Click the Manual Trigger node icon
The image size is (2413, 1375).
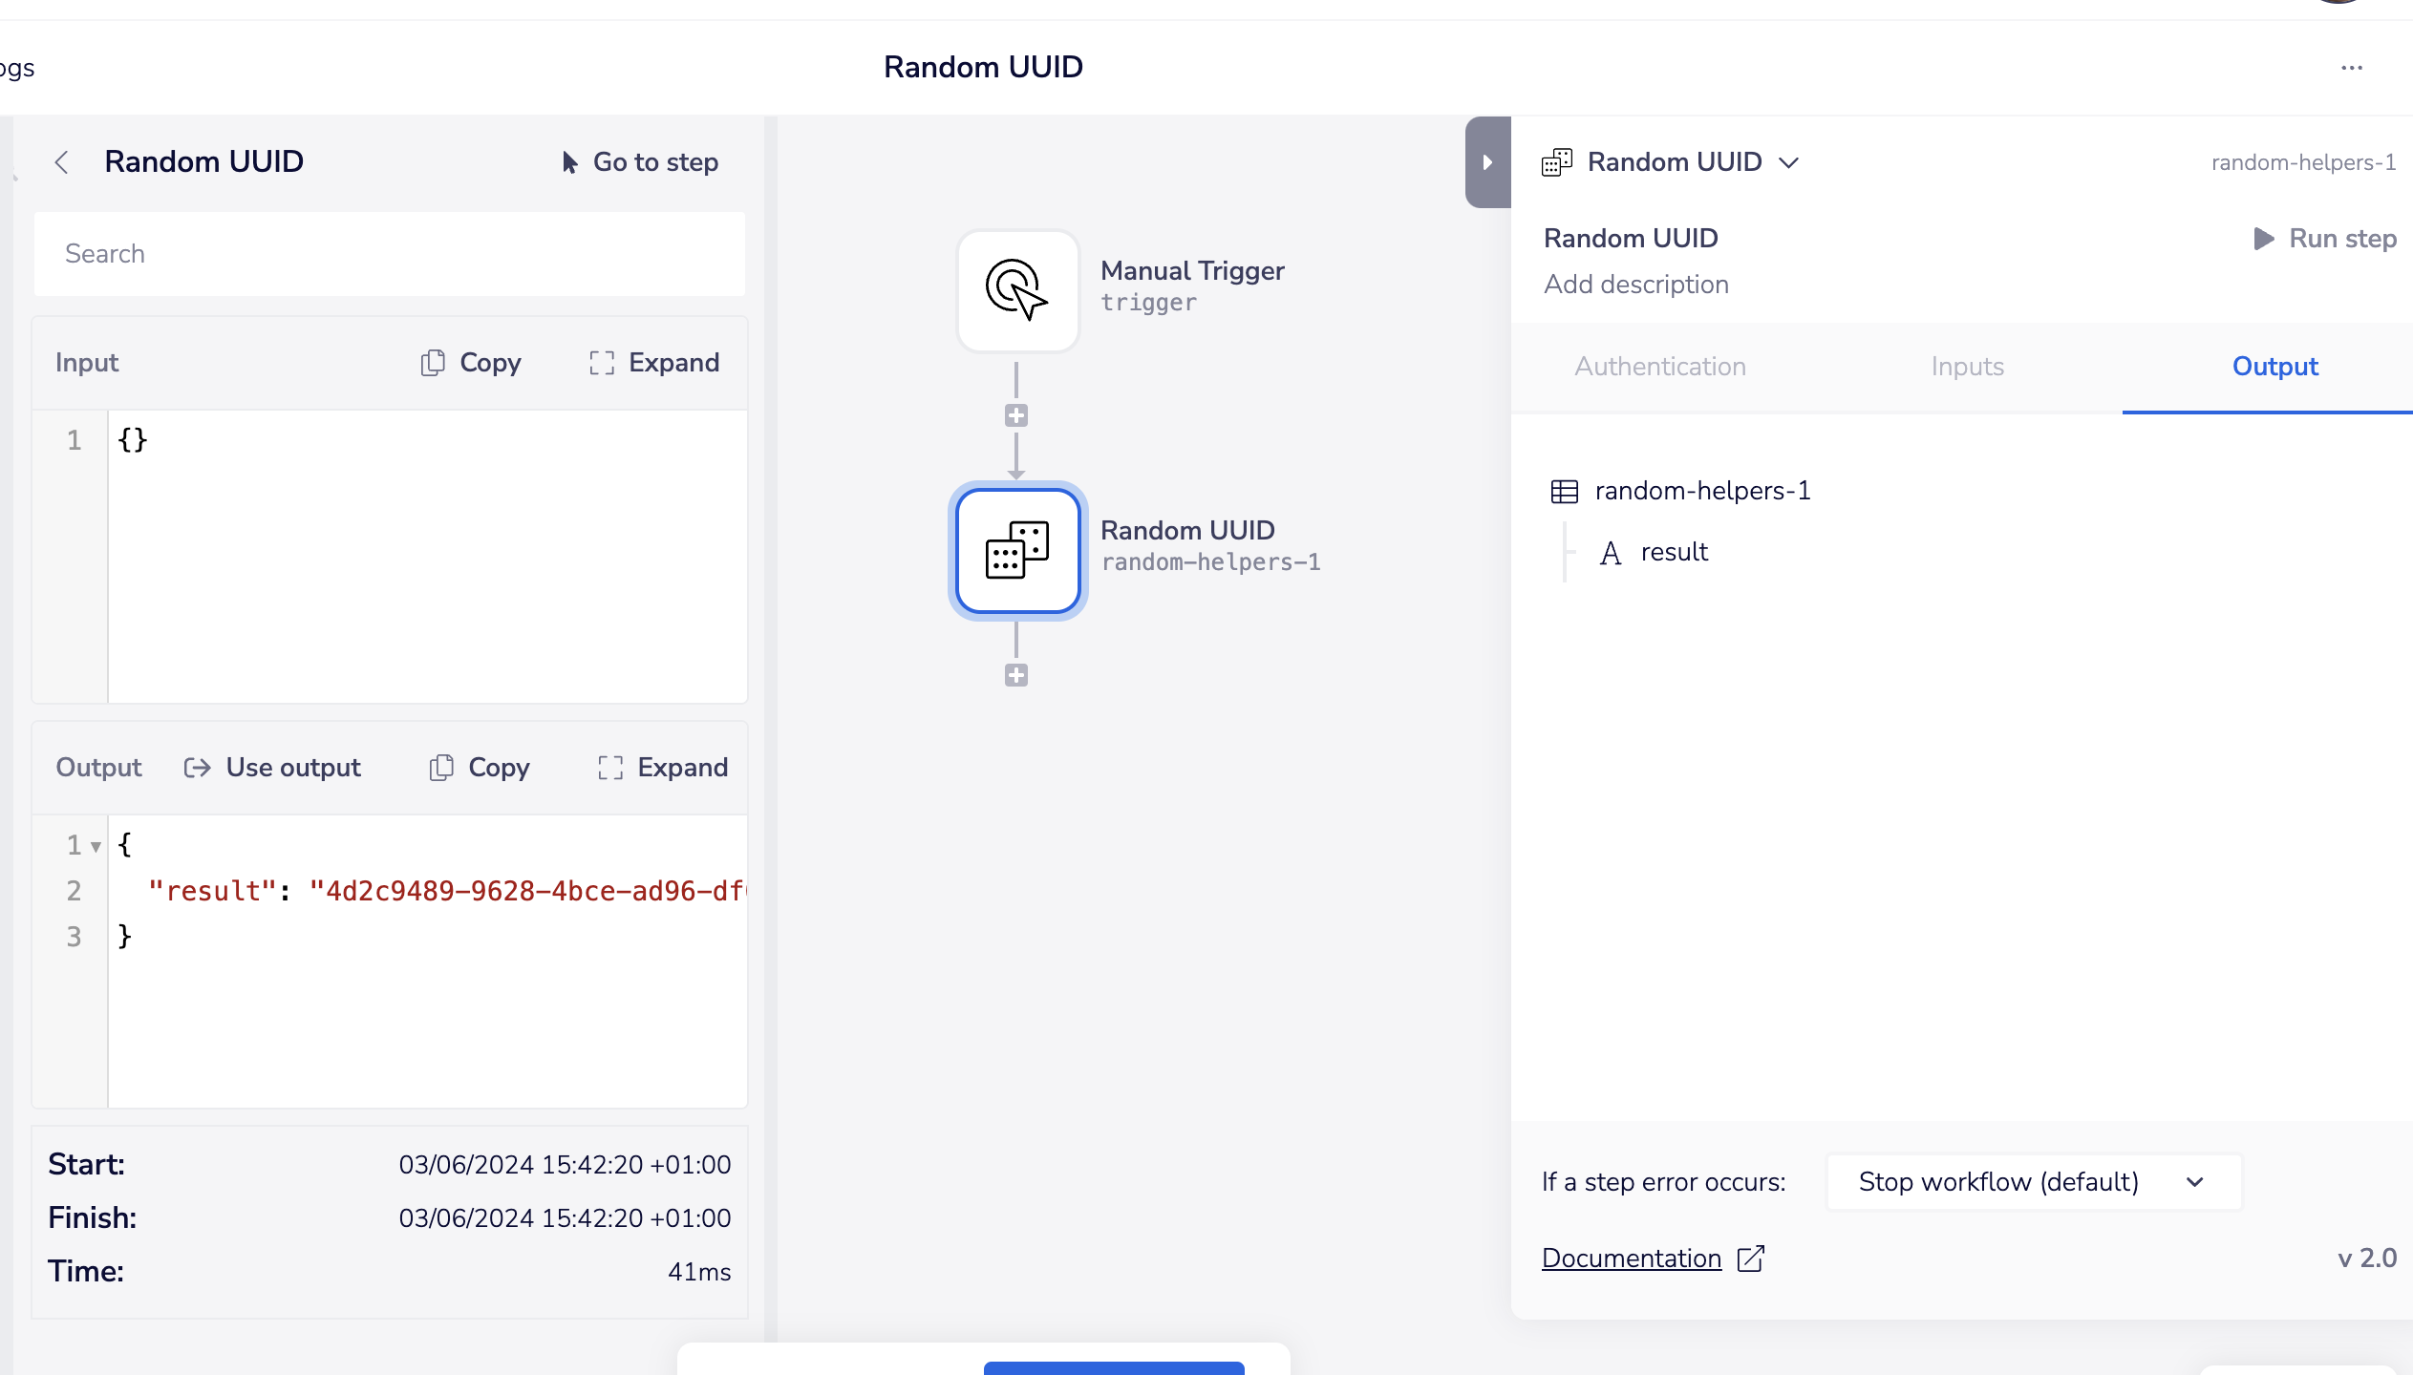click(x=1017, y=290)
